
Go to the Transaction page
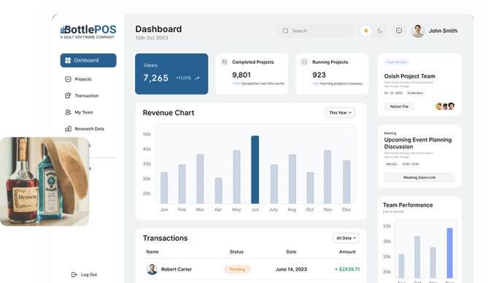(x=82, y=95)
